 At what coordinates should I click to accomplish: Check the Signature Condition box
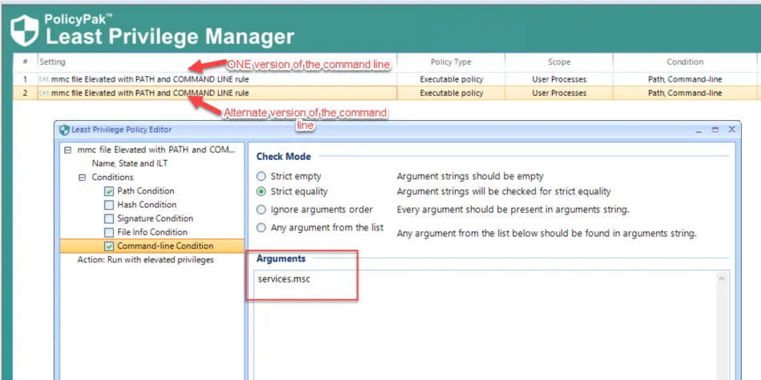[109, 218]
